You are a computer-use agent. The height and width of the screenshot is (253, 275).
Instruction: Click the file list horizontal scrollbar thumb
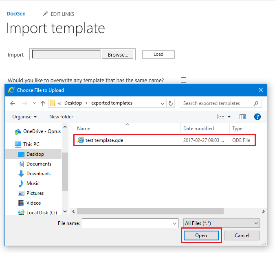pyautogui.click(x=150, y=212)
